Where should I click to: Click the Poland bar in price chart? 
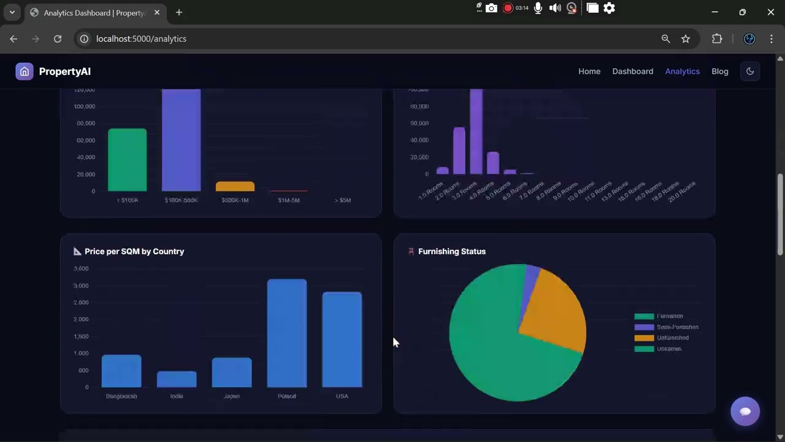pyautogui.click(x=287, y=333)
